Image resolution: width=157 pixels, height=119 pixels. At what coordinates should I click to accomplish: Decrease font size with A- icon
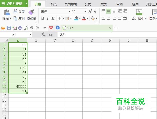pyautogui.click(x=95, y=12)
